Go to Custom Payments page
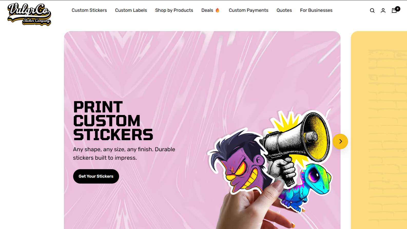407x229 pixels. point(248,10)
